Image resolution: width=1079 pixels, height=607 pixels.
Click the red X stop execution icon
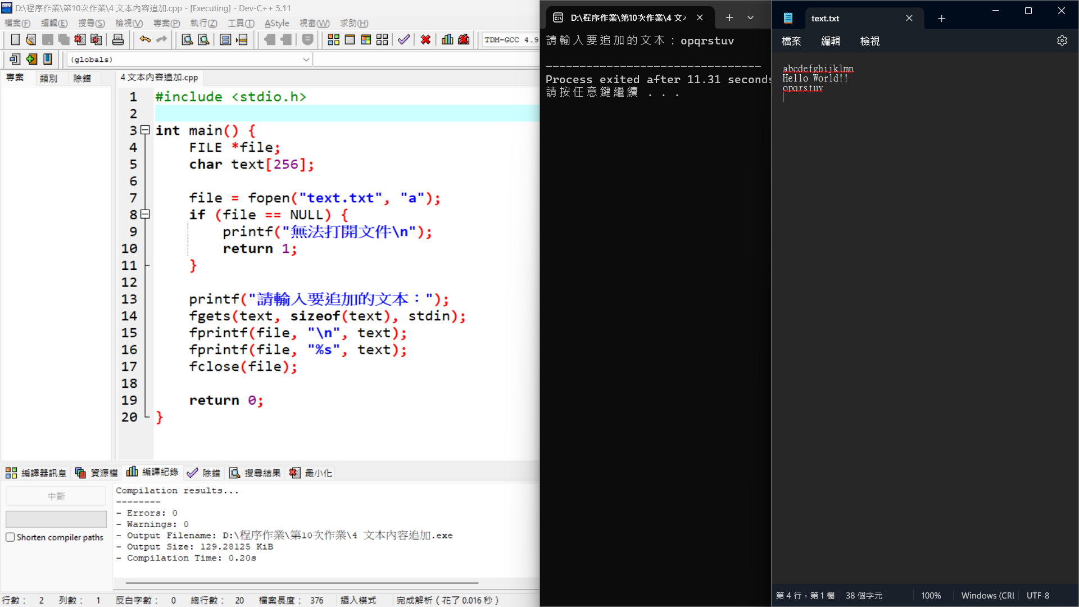426,40
